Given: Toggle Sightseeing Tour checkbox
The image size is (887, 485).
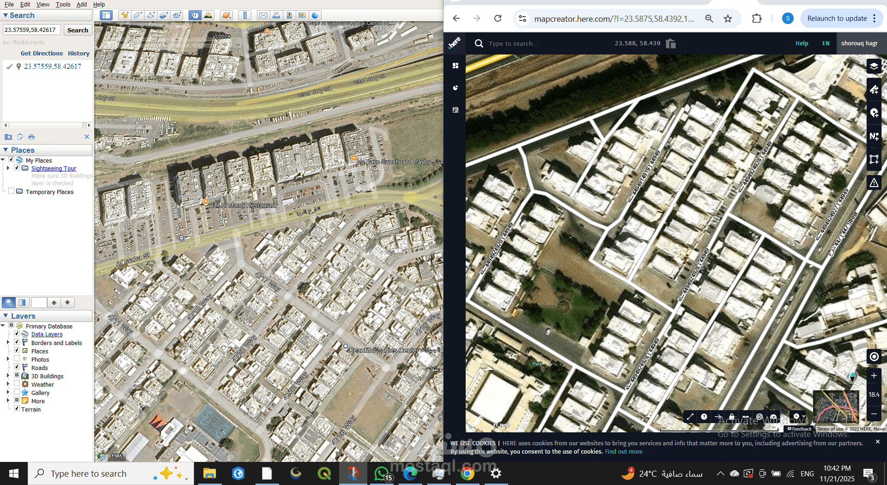Looking at the screenshot, I should point(17,168).
